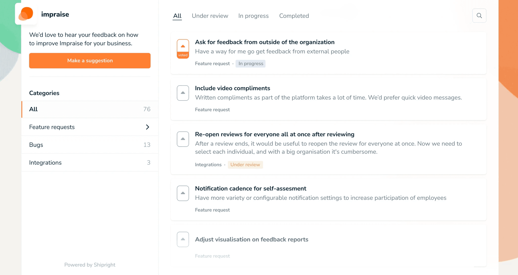Upvote Adjust visualisation on feedback reports

point(183,239)
